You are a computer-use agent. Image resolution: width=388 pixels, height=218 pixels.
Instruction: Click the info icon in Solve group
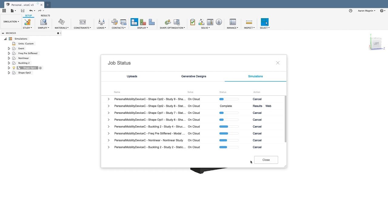coord(219,22)
